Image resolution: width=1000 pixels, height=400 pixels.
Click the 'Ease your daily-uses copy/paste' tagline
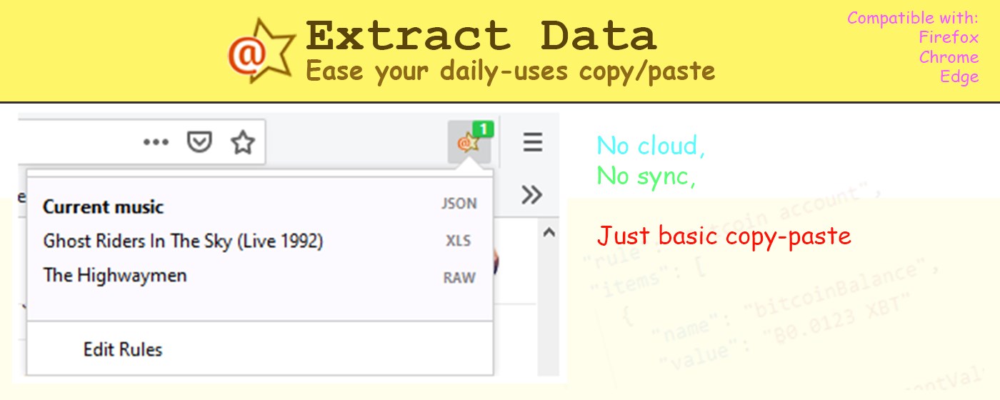pos(511,71)
